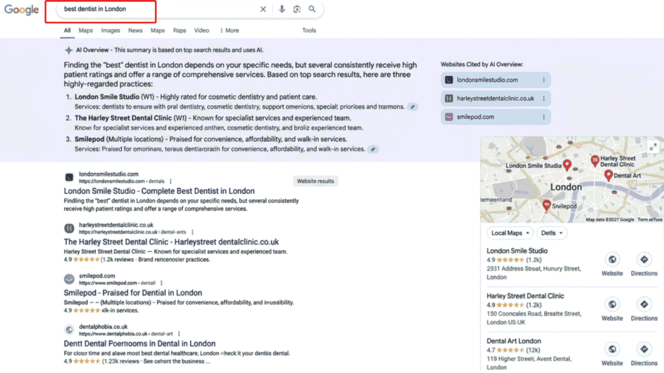Start voice search with the microphone icon
Viewport: 664px width, 373px height.
coord(281,9)
